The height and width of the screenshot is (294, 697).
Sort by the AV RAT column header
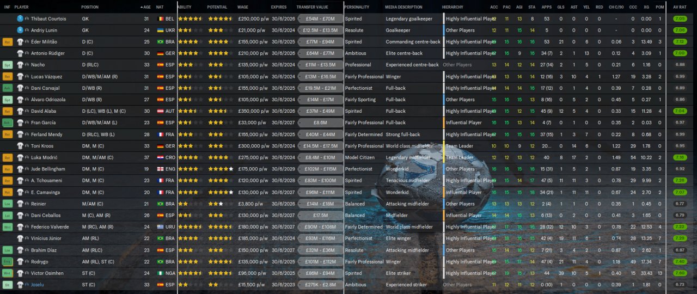tap(680, 7)
